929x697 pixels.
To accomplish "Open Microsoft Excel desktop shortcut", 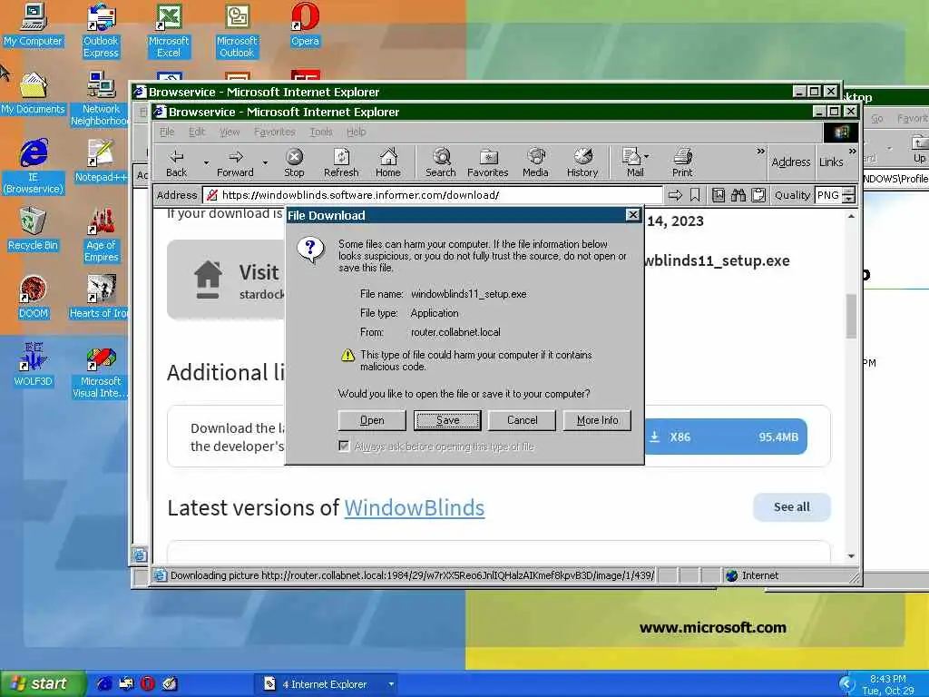I will point(169,31).
